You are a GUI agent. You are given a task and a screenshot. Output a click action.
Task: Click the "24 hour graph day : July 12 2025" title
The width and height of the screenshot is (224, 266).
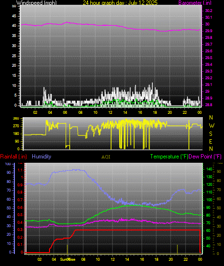click(x=120, y=3)
